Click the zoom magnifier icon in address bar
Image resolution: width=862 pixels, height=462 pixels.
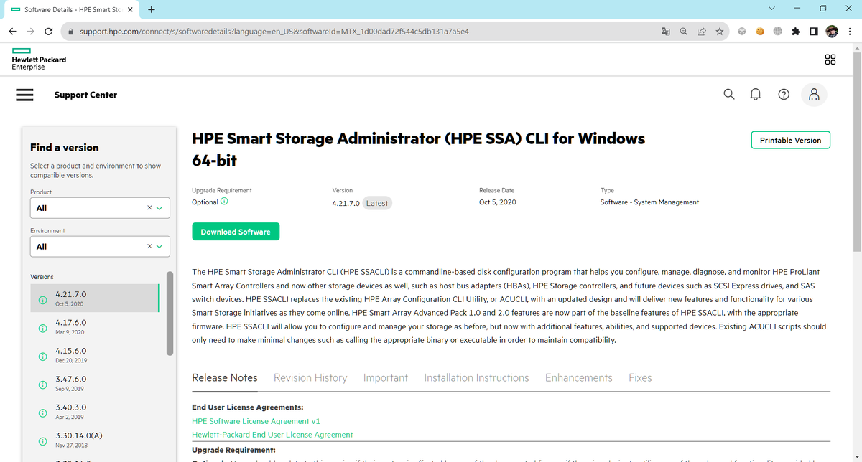(x=683, y=32)
